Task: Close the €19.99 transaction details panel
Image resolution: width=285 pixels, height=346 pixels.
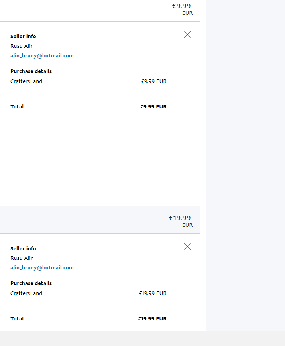Action: tap(187, 247)
